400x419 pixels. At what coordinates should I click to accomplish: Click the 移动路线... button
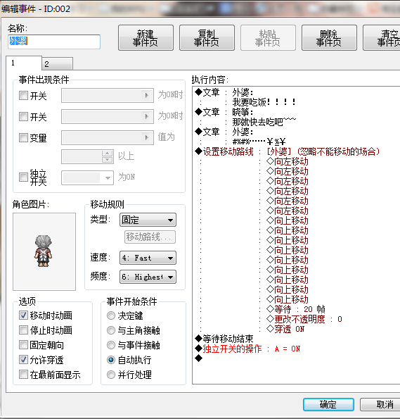pos(150,237)
